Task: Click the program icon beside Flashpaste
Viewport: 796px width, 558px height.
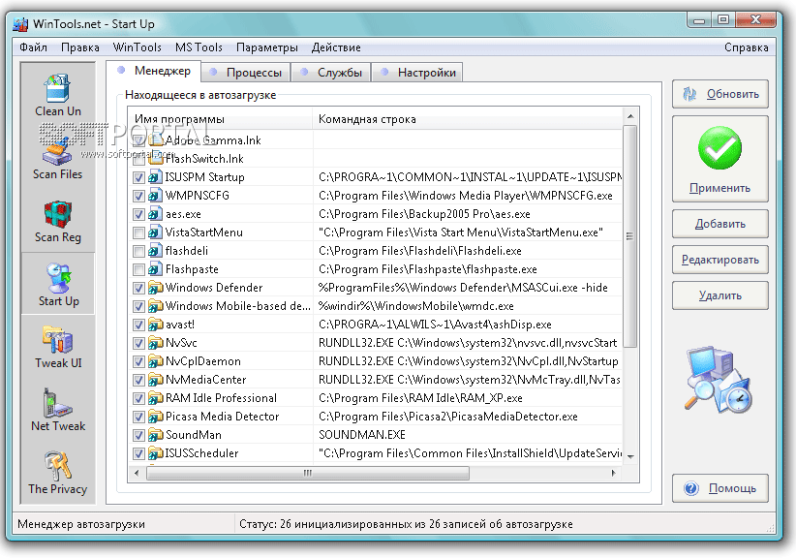Action: click(155, 269)
